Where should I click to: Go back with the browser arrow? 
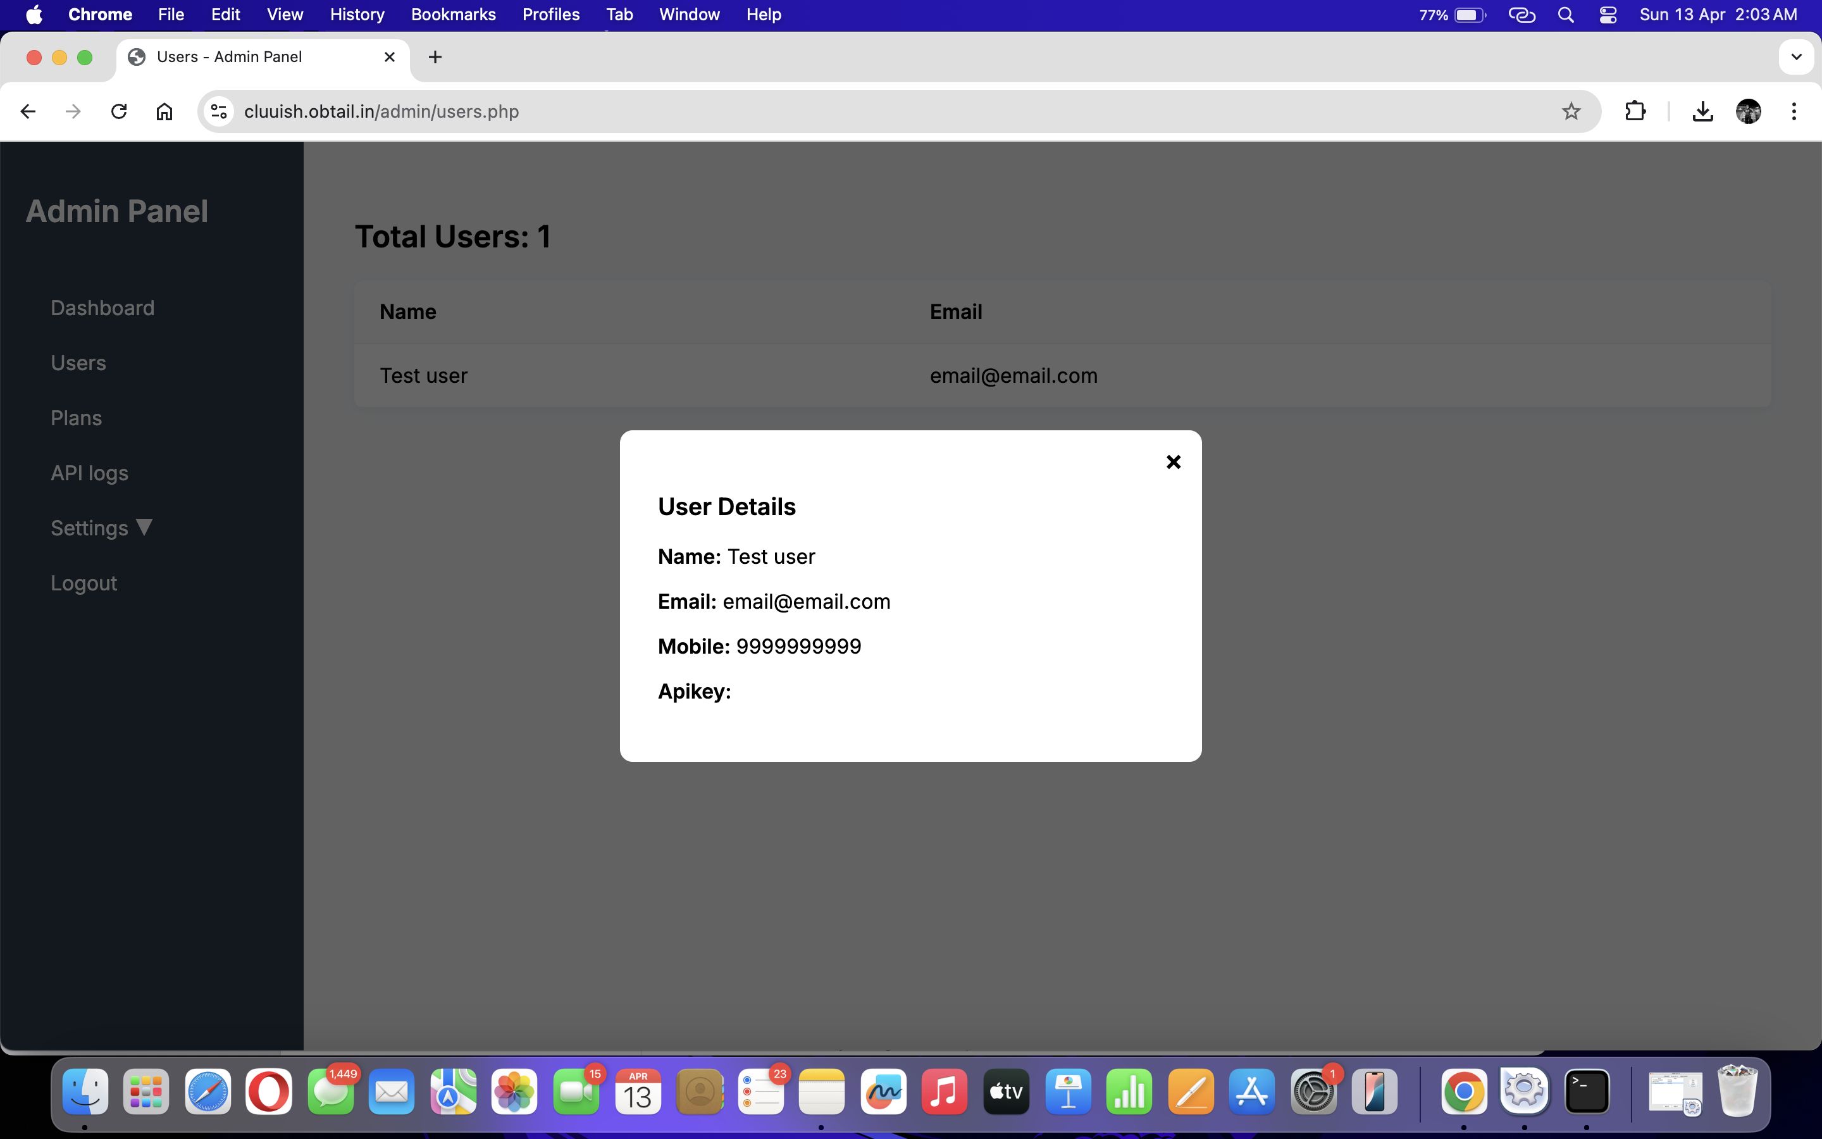(28, 111)
